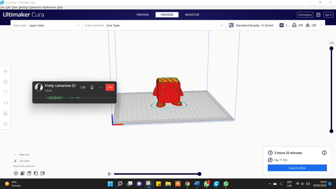The height and width of the screenshot is (189, 336).
Task: Toggle camera in Fredy camarena call
Action: click(x=83, y=87)
